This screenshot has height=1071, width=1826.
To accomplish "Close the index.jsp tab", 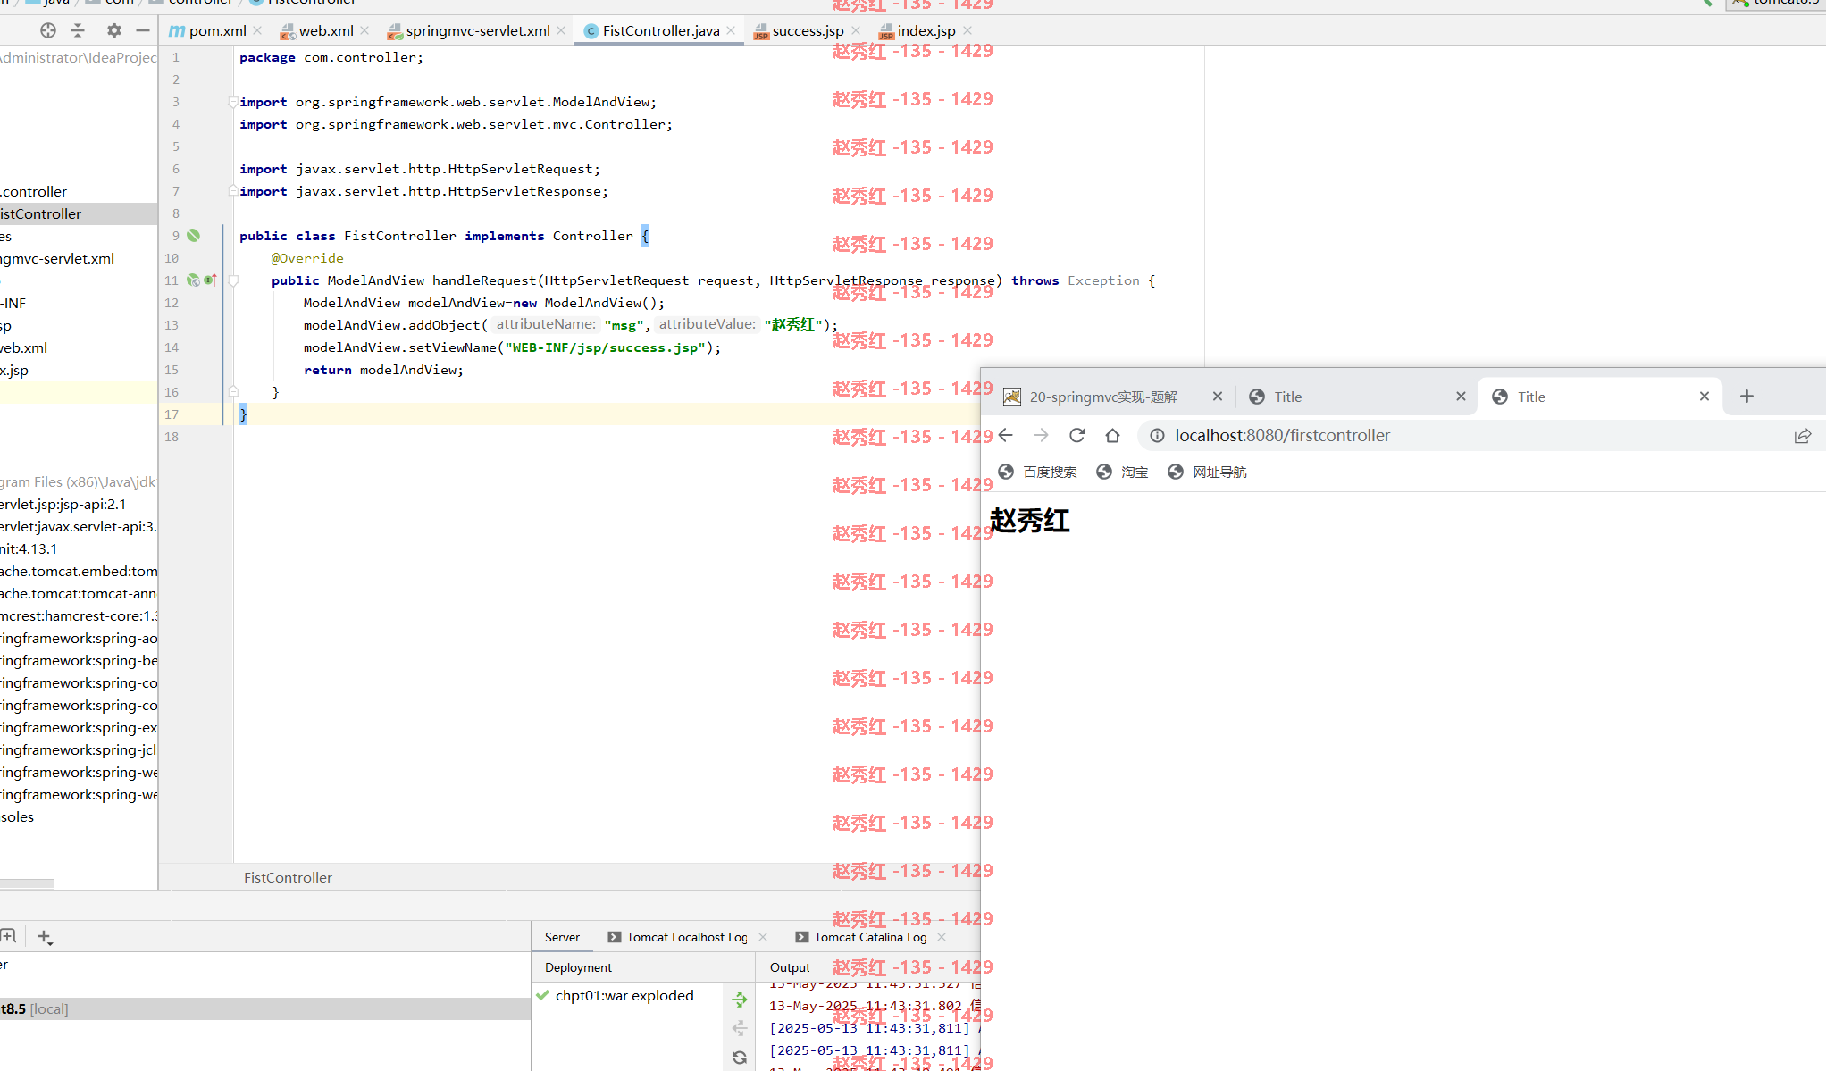I will 967,30.
